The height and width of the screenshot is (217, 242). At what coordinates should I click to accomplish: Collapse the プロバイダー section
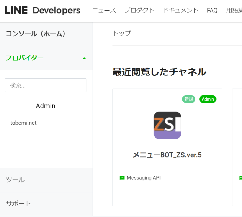(46, 58)
